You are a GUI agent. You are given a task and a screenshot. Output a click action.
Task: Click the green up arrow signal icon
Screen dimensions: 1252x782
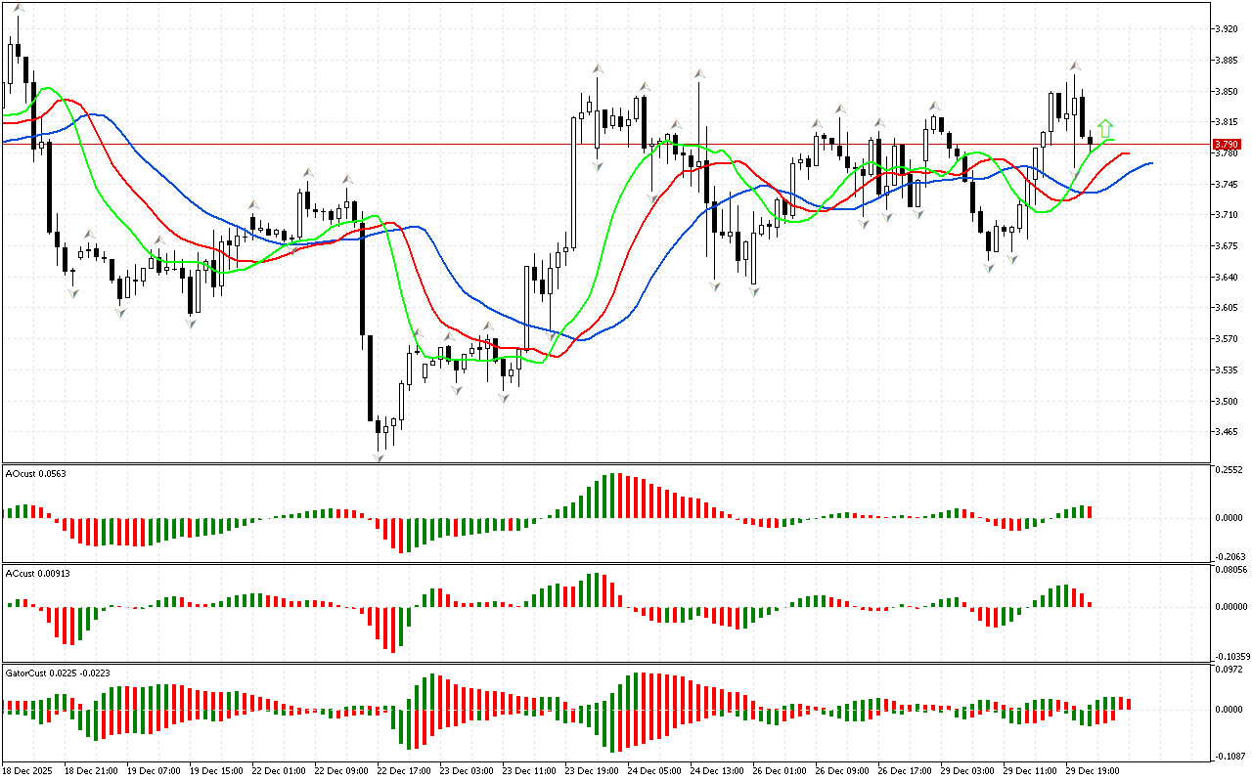(1105, 128)
